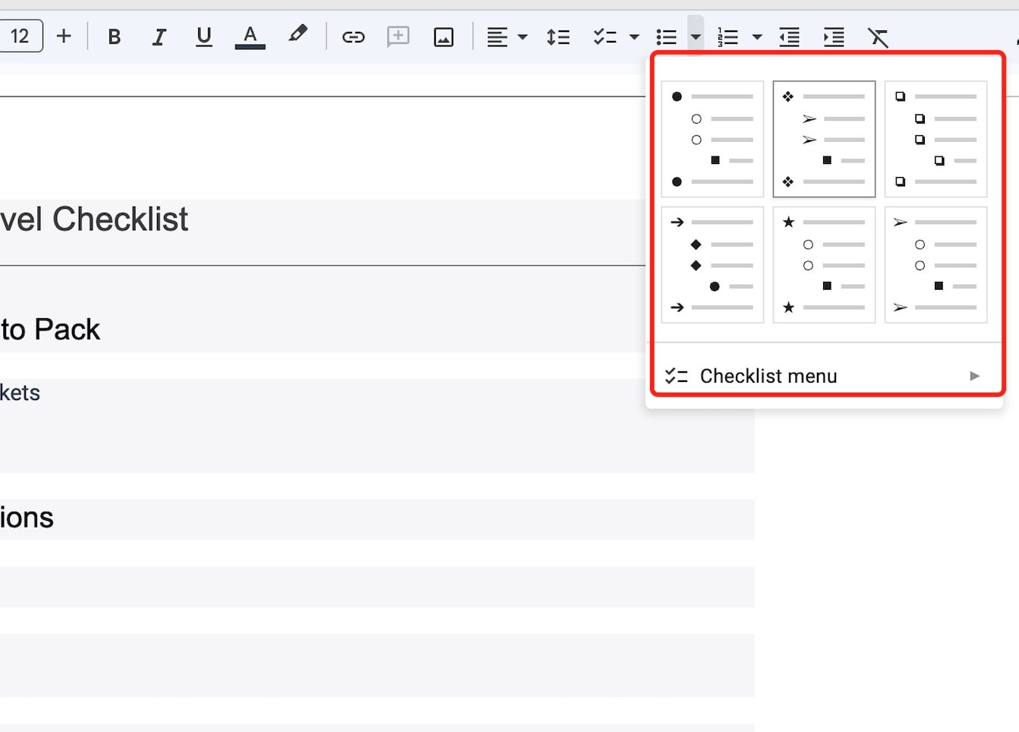
Task: Click the text align icon
Action: (497, 36)
